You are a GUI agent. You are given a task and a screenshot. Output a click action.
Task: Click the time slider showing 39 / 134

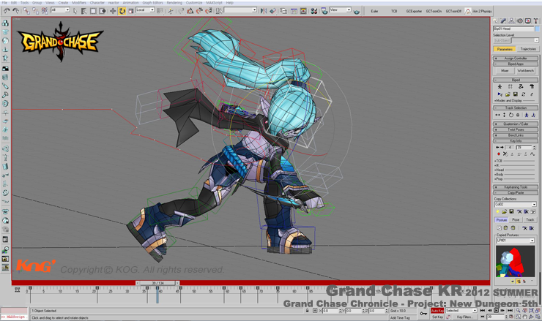[x=157, y=283]
